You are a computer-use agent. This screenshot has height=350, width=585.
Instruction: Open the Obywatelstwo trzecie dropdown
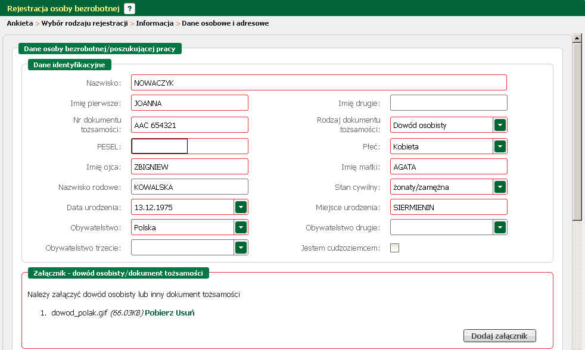point(241,248)
